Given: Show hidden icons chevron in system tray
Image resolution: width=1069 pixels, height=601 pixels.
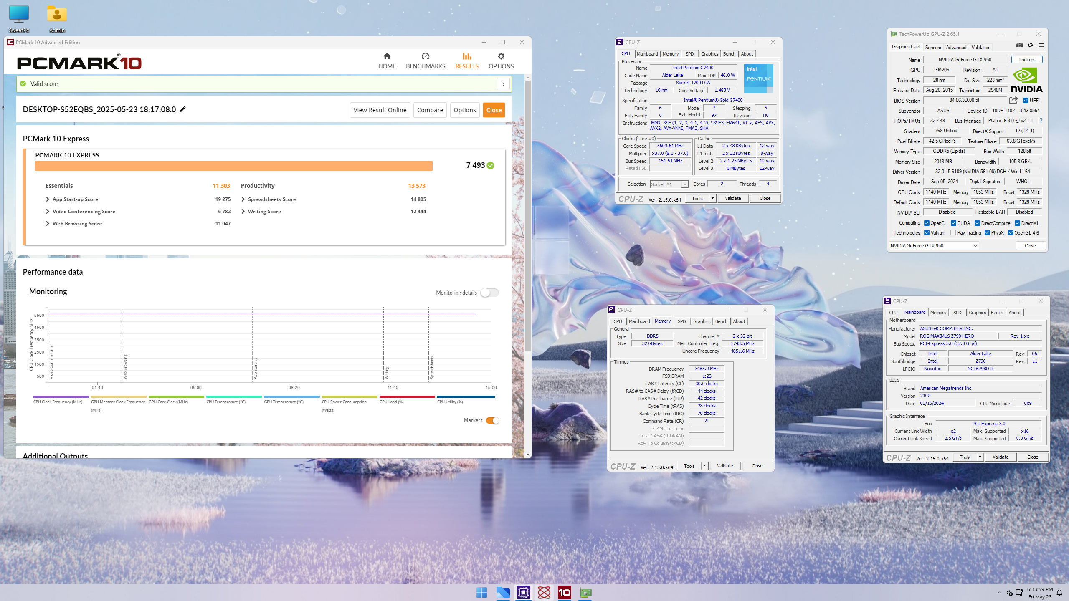Looking at the screenshot, I should (x=999, y=593).
